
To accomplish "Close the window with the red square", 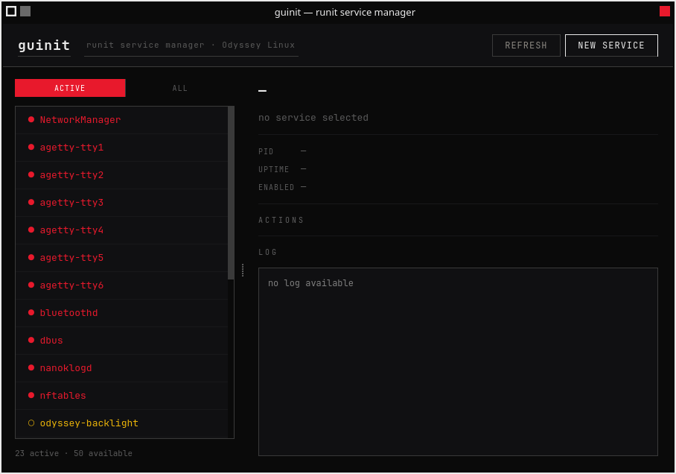I will (664, 11).
